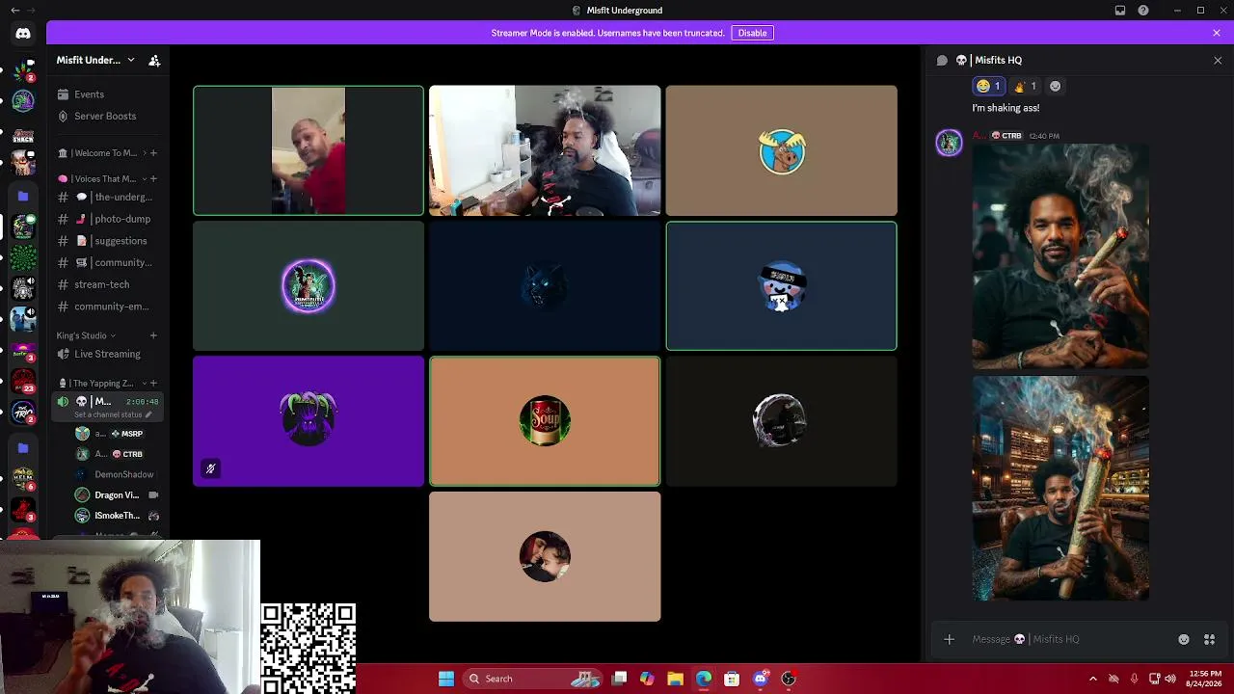Dismiss the Streamer Mode banner

click(x=1217, y=33)
